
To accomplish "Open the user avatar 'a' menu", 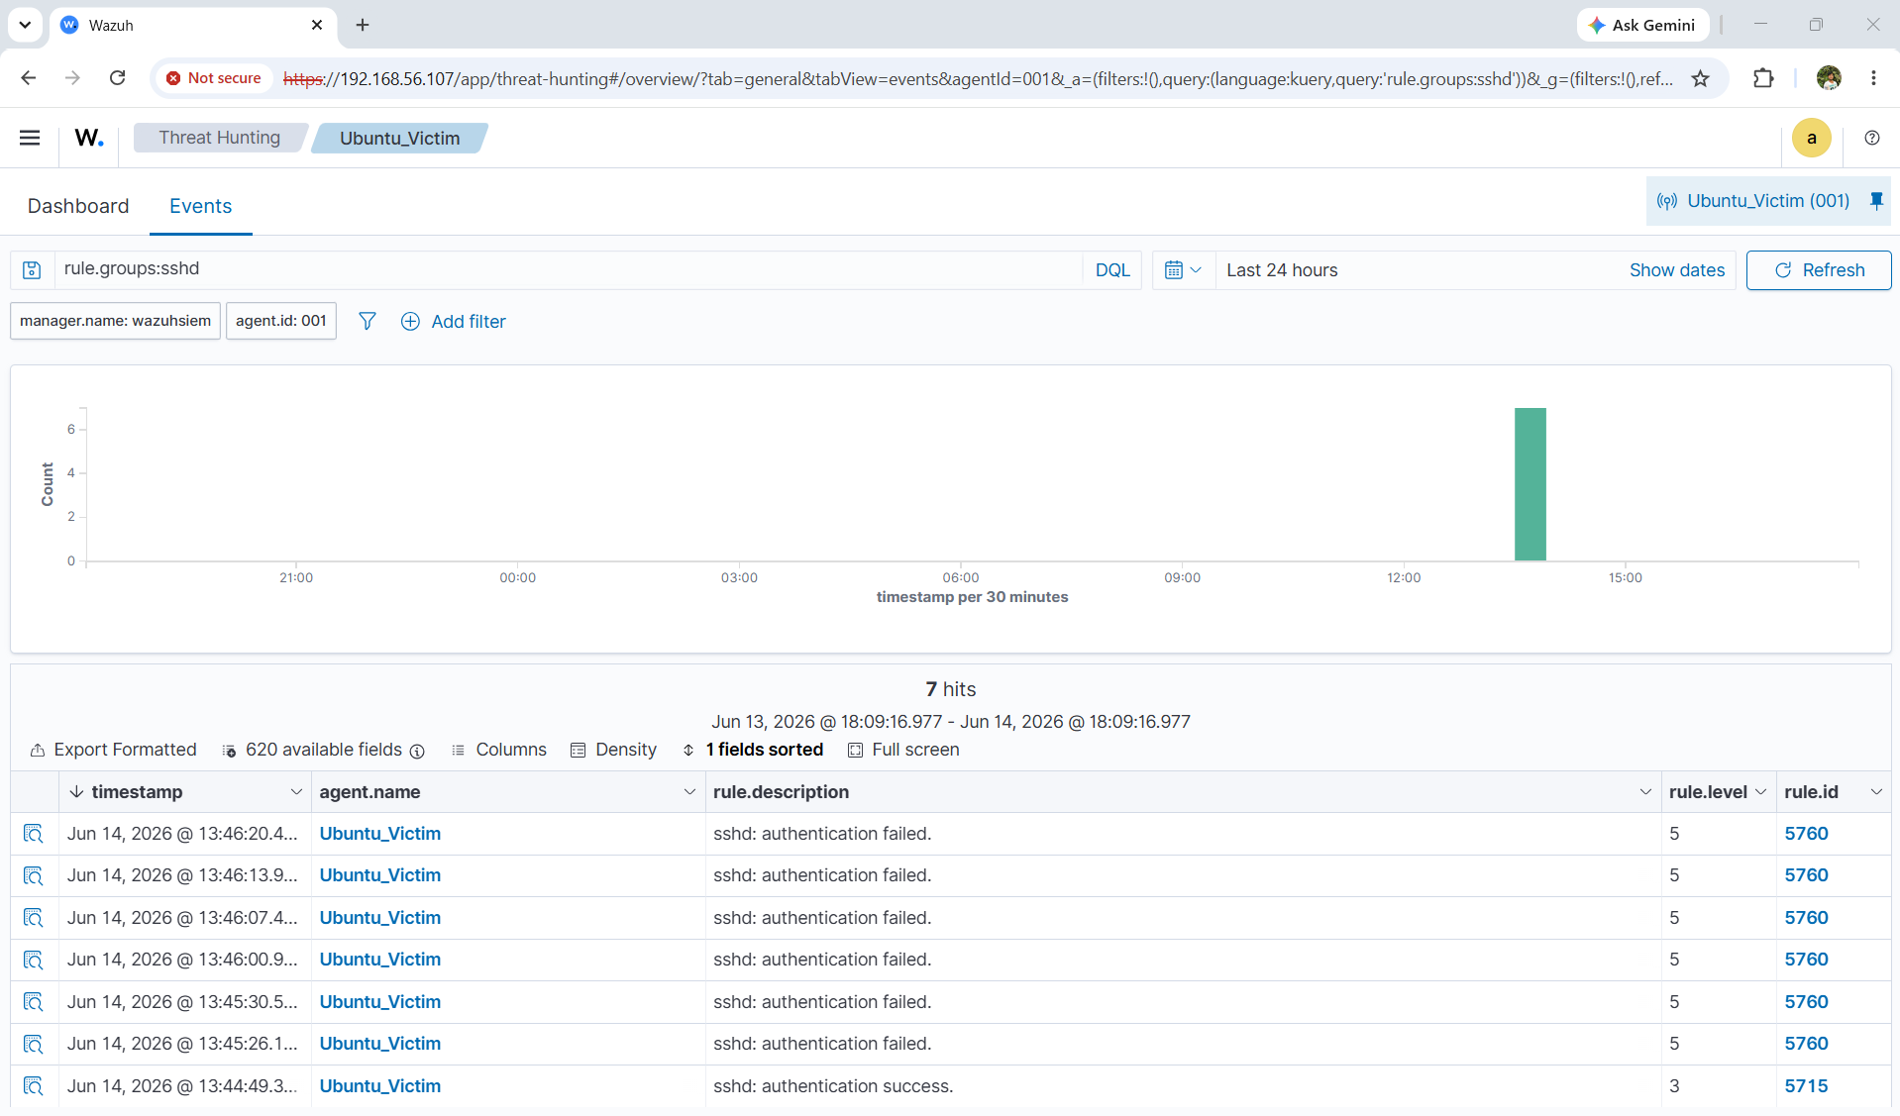I will 1811,138.
